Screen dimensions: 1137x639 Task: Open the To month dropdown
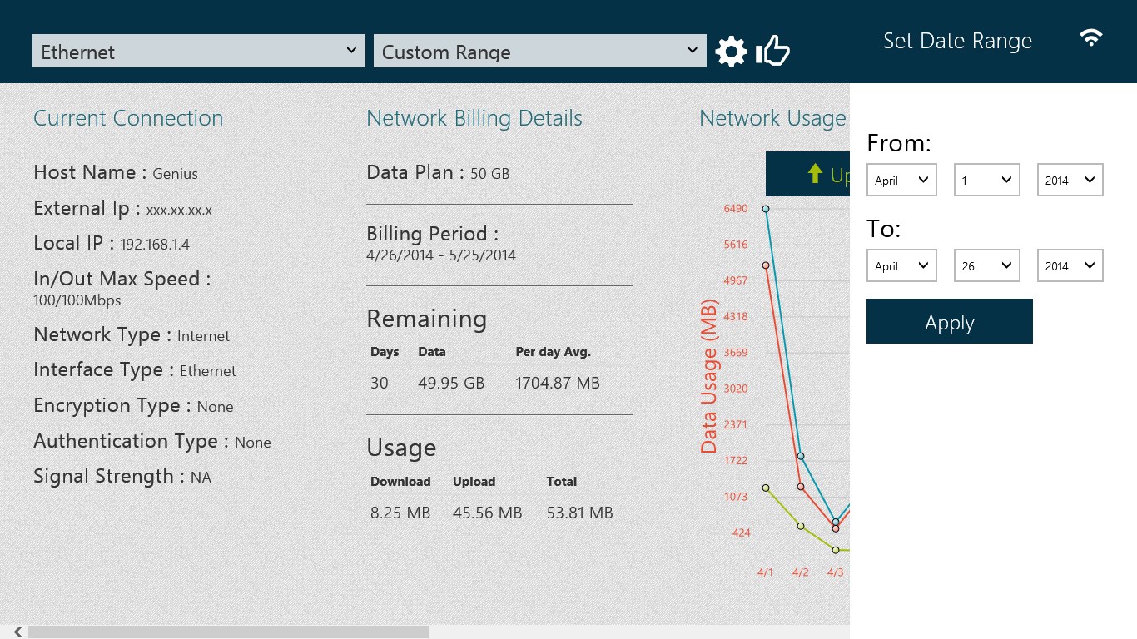[x=901, y=266]
